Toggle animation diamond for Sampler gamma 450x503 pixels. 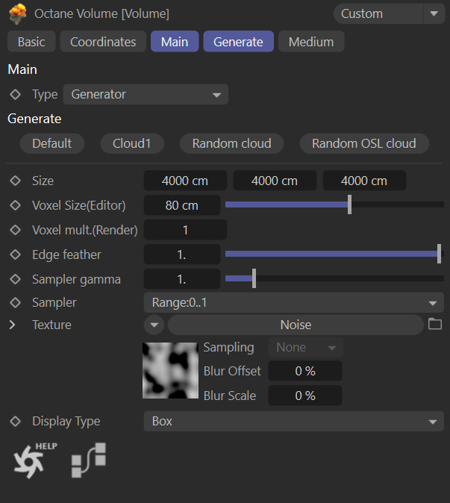pos(15,279)
